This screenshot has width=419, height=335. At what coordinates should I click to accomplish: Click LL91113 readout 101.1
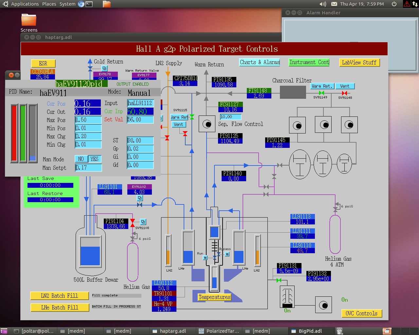302,222
